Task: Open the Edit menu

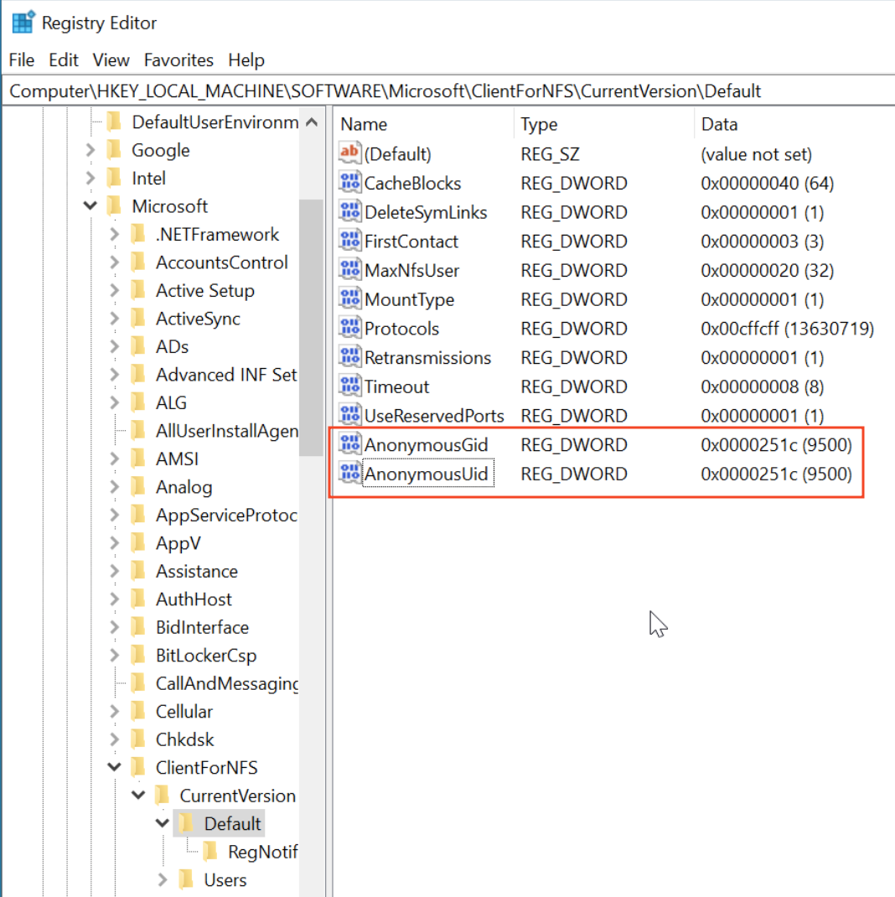Action: pyautogui.click(x=64, y=60)
